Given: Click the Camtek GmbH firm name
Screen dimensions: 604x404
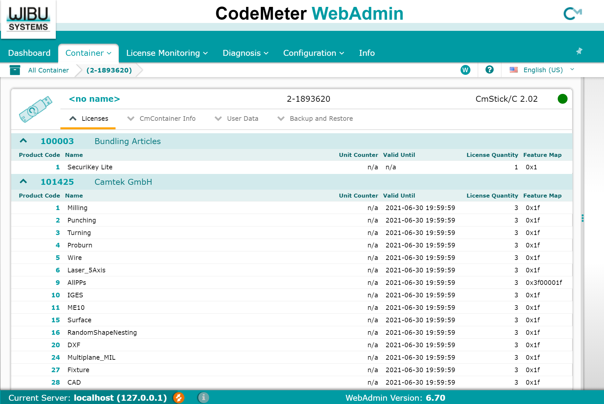Looking at the screenshot, I should click(x=123, y=182).
